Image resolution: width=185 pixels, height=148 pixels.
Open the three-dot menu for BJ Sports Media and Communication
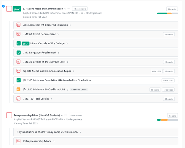tap(69, 9)
